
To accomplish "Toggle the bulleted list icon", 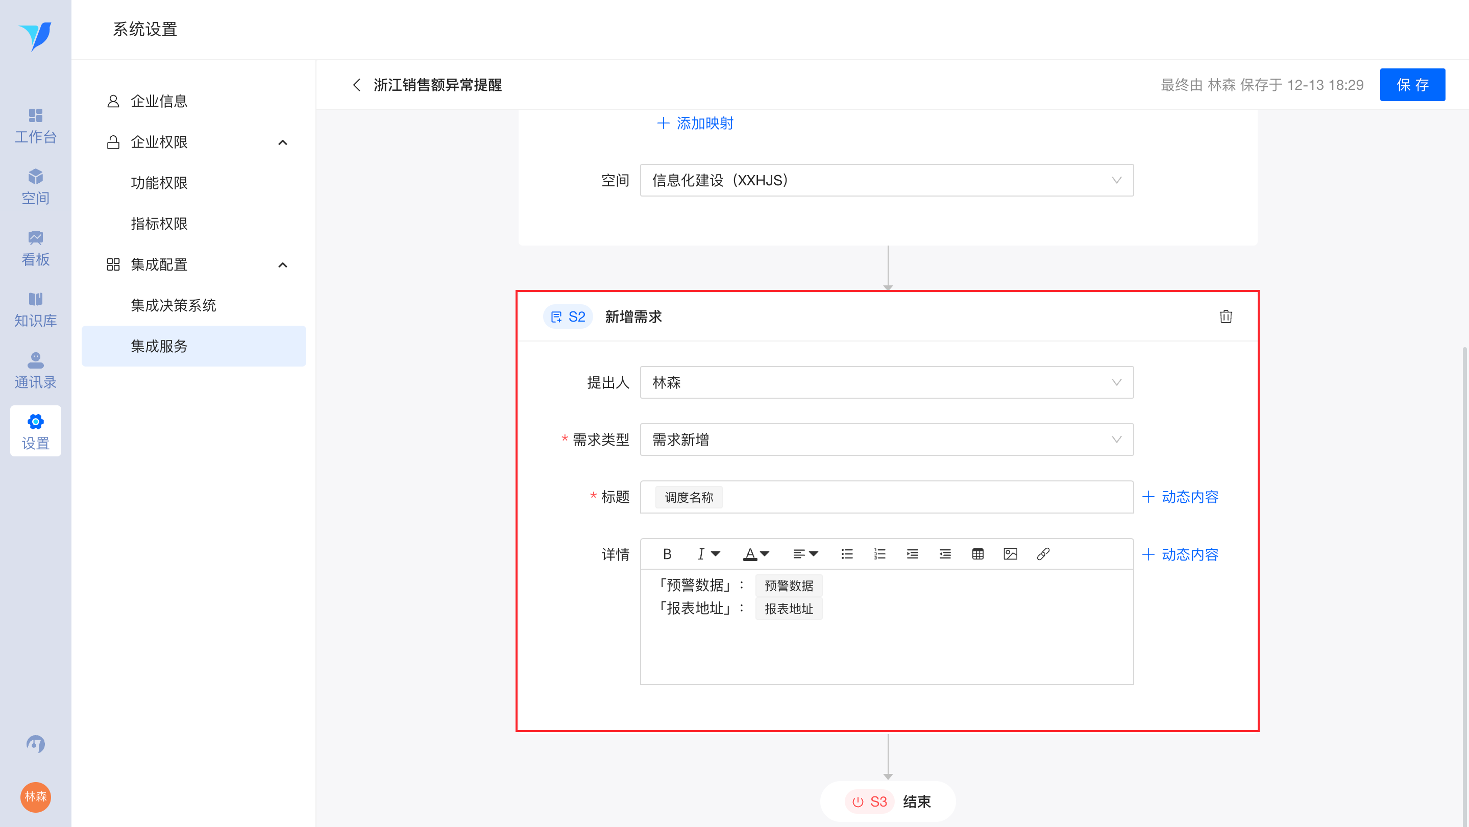I will coord(847,554).
